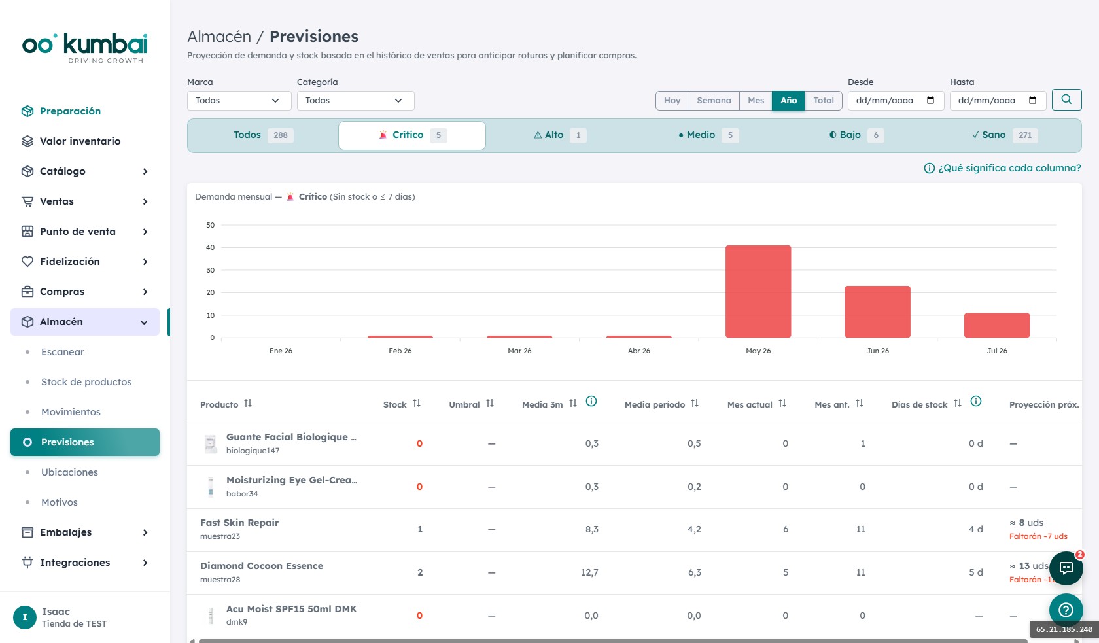Sort by Mes actual column arrows
Screen dimensions: 1099x643
(x=782, y=404)
